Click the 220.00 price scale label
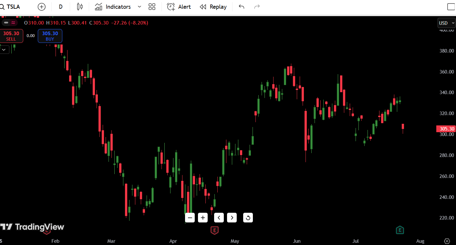The image size is (456, 245). (x=447, y=218)
